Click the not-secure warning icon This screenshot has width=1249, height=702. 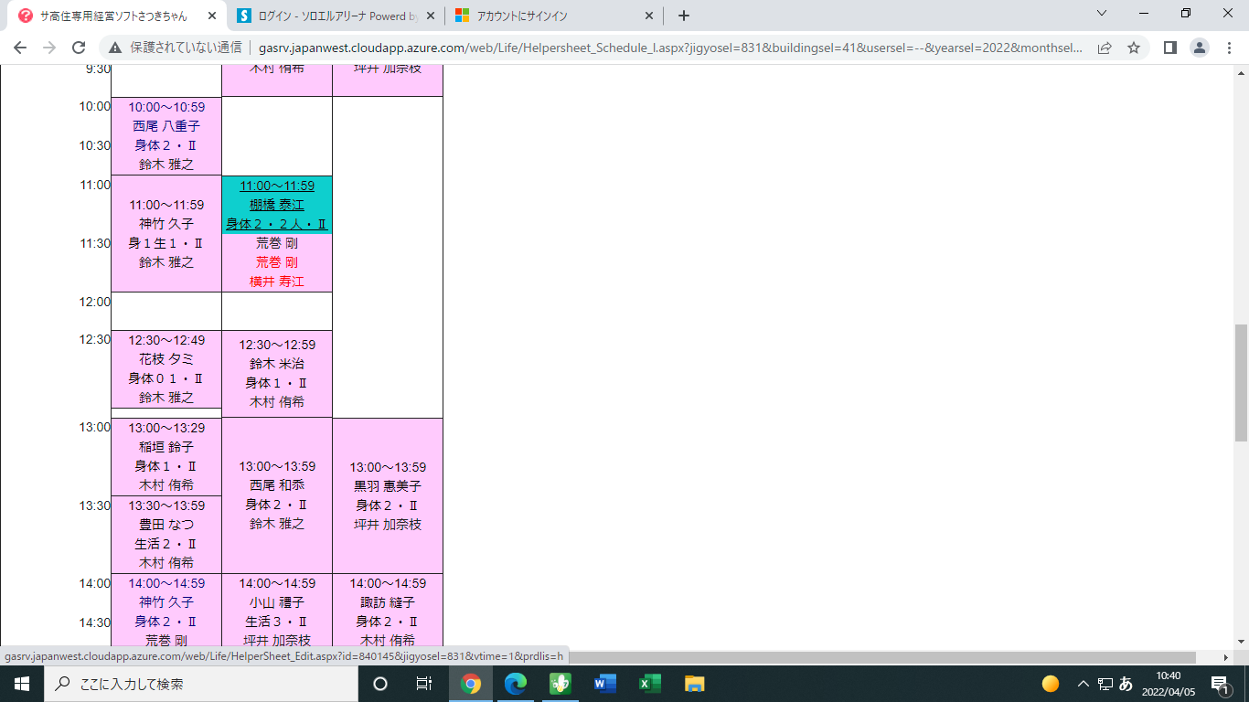coord(115,48)
